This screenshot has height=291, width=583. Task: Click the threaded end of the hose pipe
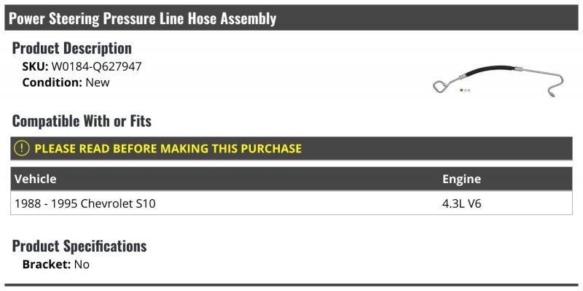[552, 94]
